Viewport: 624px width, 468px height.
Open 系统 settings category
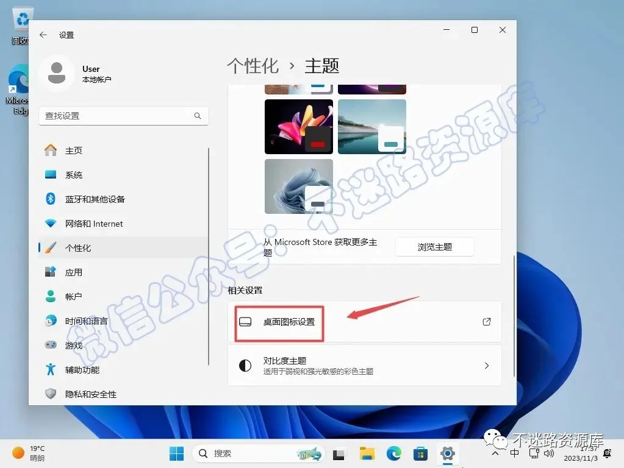[x=123, y=174]
